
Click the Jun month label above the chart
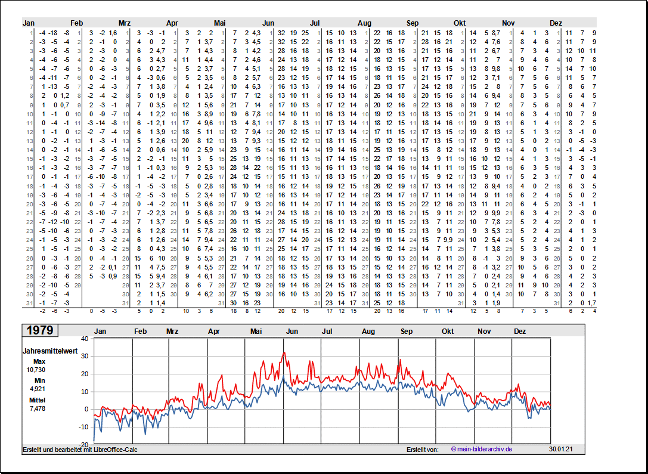click(292, 332)
